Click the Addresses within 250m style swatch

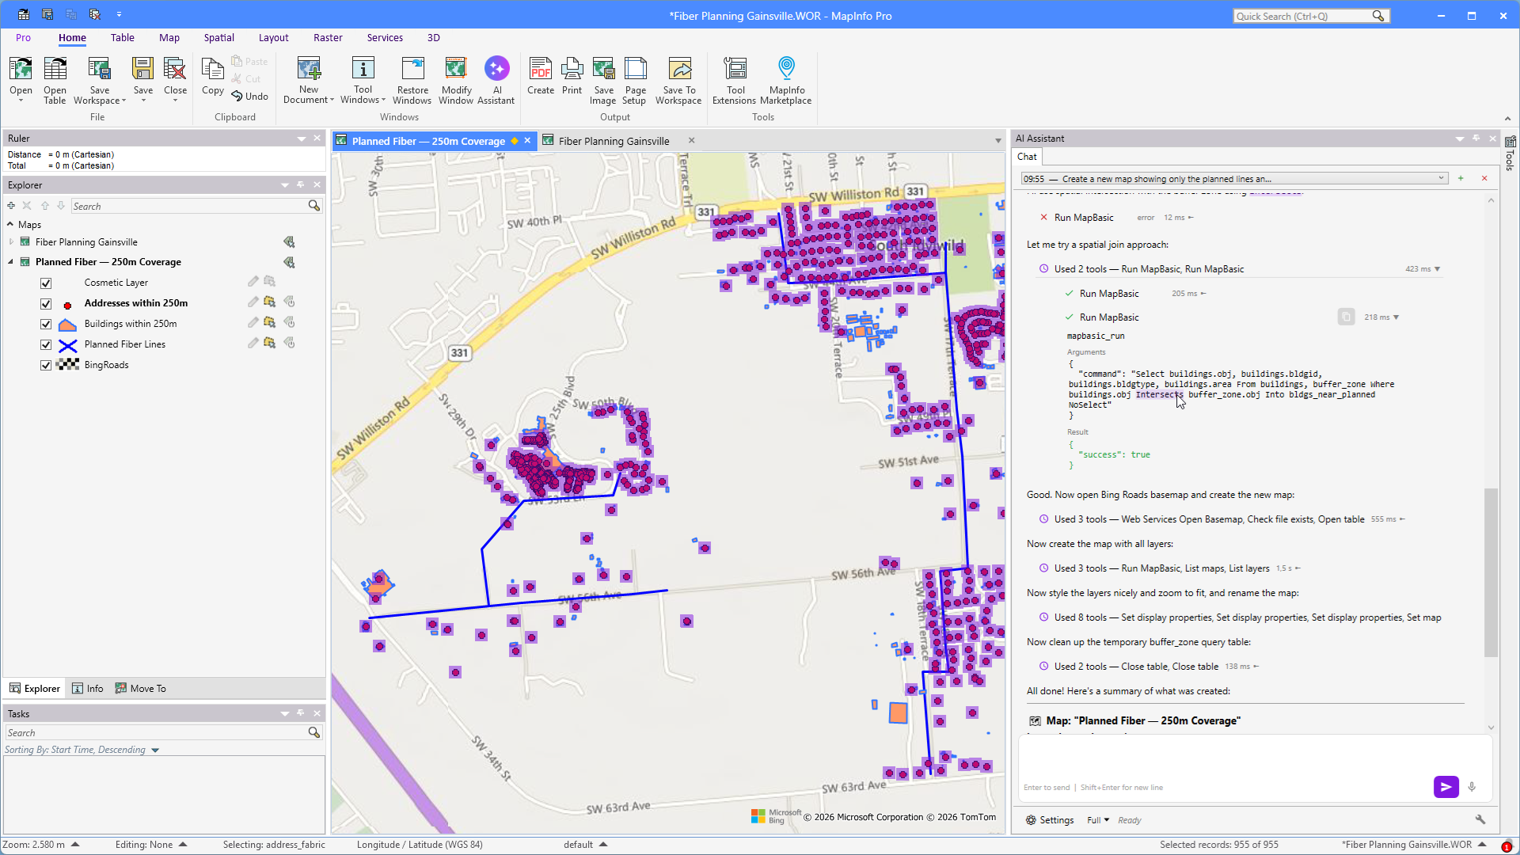click(68, 304)
